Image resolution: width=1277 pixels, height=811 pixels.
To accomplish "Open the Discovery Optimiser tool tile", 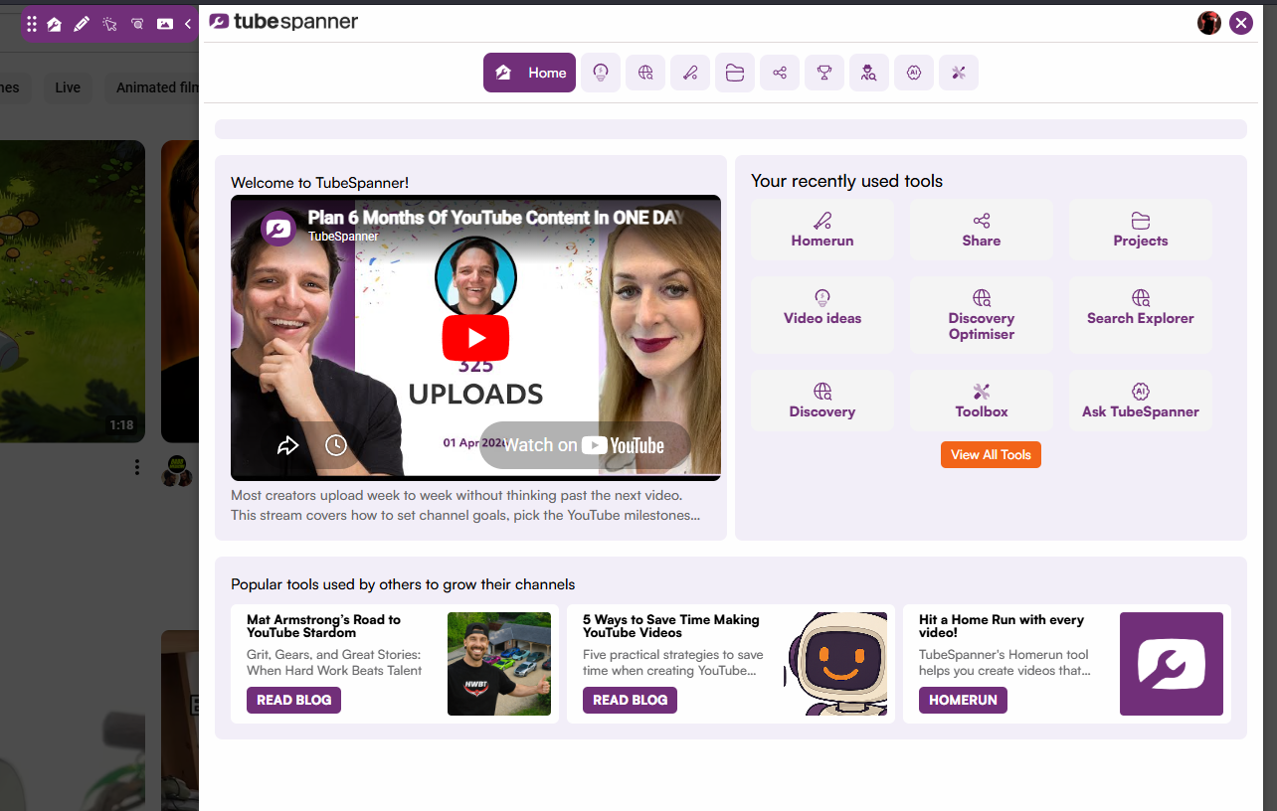I will (982, 315).
